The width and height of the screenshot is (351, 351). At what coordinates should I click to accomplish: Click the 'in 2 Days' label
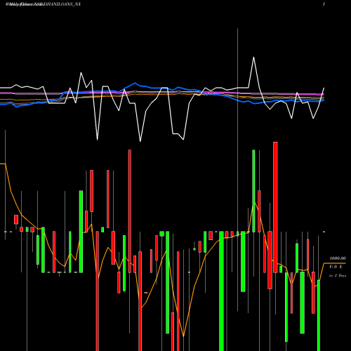338,275
